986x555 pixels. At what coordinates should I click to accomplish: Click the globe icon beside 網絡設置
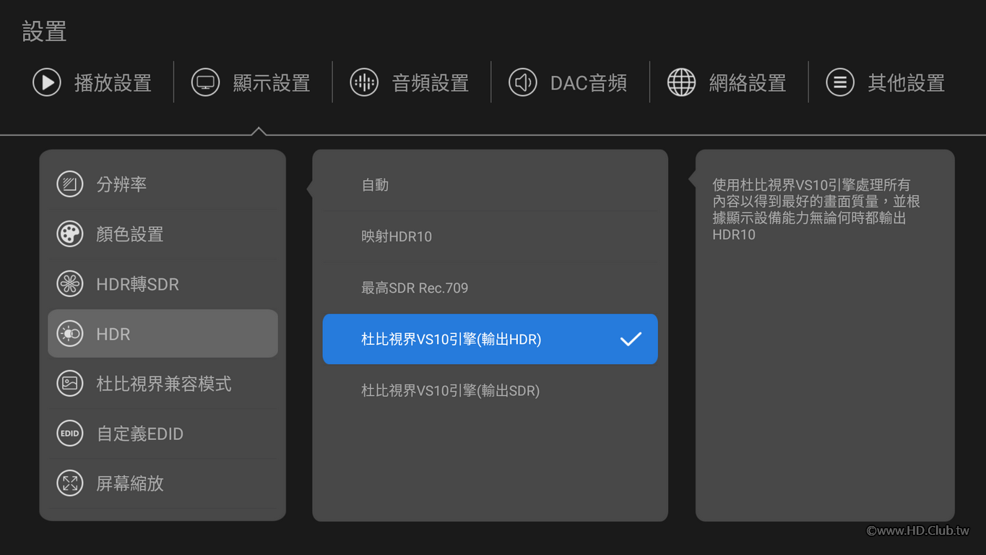pyautogui.click(x=681, y=82)
